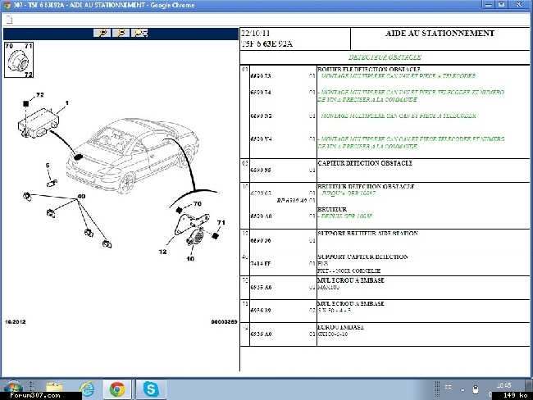The image size is (533, 400).
Task: Select part number 6590 V4
Action: [x=261, y=139]
